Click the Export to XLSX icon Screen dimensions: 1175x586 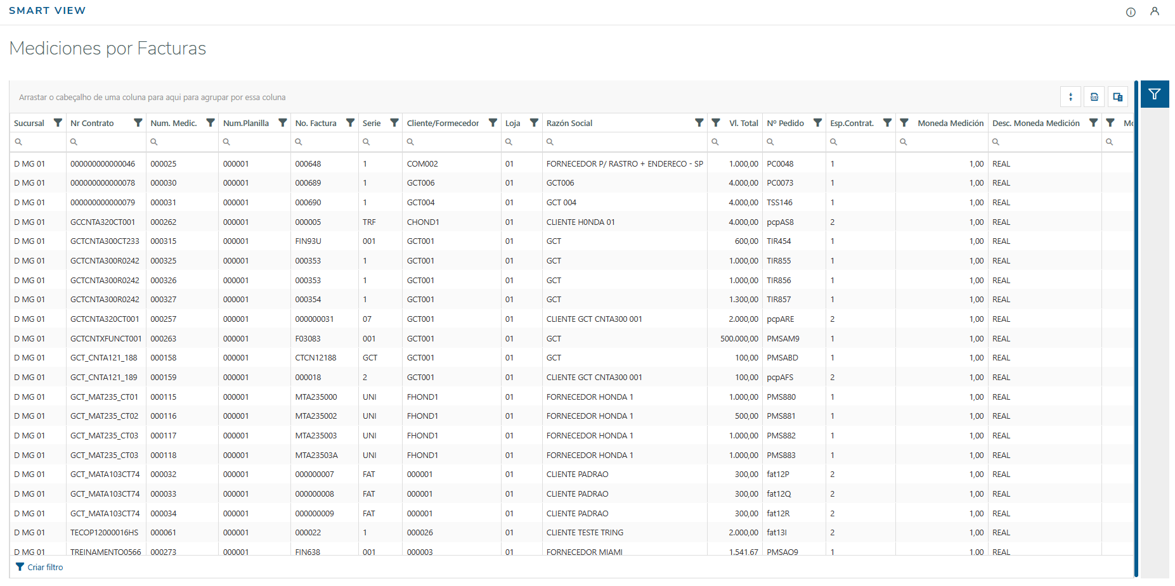[x=1094, y=97]
